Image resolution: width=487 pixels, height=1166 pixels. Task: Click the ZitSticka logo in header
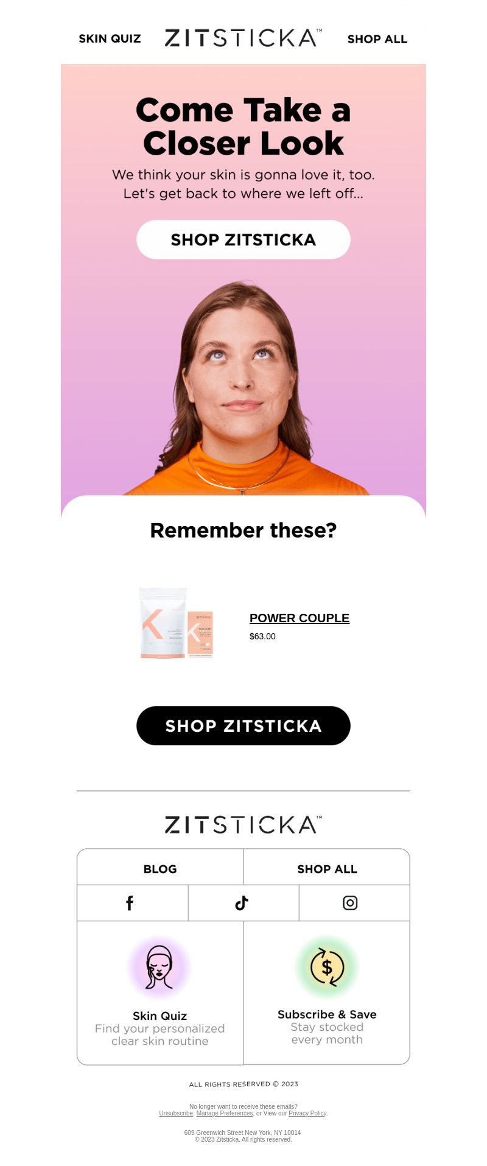(243, 38)
